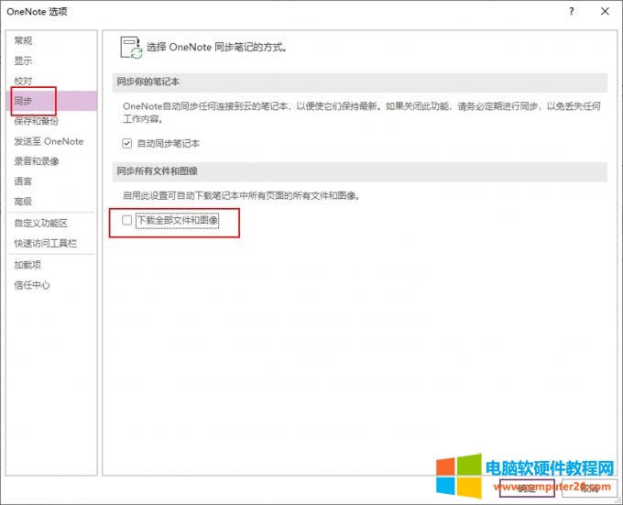Click the 确定 button to confirm
This screenshot has height=505, width=623.
pyautogui.click(x=527, y=489)
